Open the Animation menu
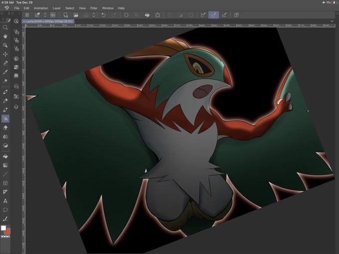The height and width of the screenshot is (254, 339). pos(41,8)
